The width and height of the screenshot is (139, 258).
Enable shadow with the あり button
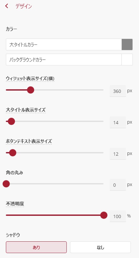(x=36, y=247)
